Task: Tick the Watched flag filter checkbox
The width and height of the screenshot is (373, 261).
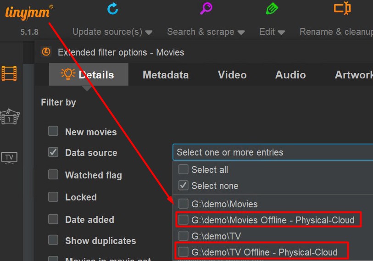Action: pyautogui.click(x=54, y=175)
